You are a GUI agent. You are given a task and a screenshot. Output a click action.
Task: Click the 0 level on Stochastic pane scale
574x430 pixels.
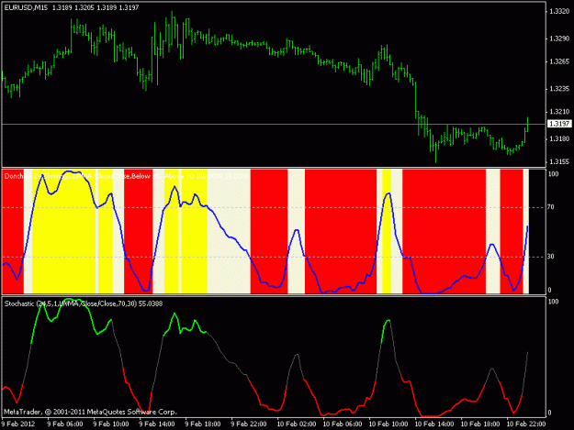point(549,413)
